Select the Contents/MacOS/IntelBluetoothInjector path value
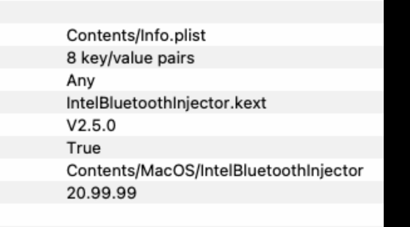Image resolution: width=410 pixels, height=227 pixels. pyautogui.click(x=215, y=171)
